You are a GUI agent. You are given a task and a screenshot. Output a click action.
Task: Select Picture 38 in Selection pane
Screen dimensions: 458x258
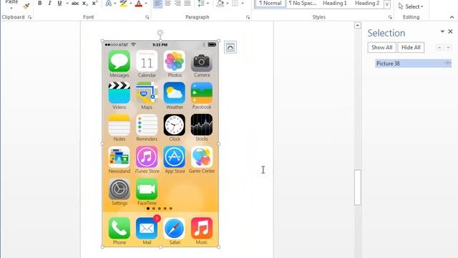pos(413,64)
